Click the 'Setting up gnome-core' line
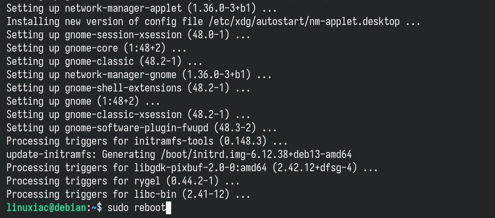Screen dimensions: 495x218 click(x=96, y=48)
